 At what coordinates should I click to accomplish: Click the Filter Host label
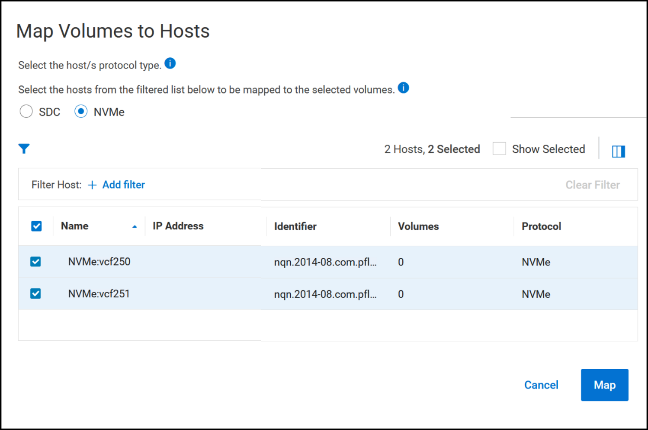[57, 185]
